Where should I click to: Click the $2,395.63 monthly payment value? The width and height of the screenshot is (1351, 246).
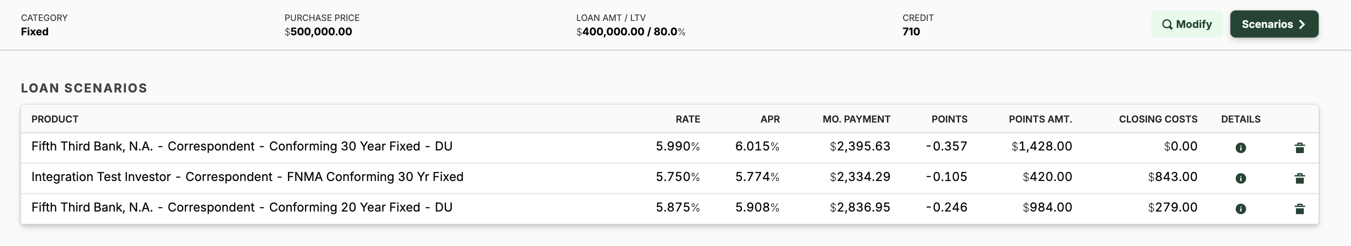pos(860,147)
